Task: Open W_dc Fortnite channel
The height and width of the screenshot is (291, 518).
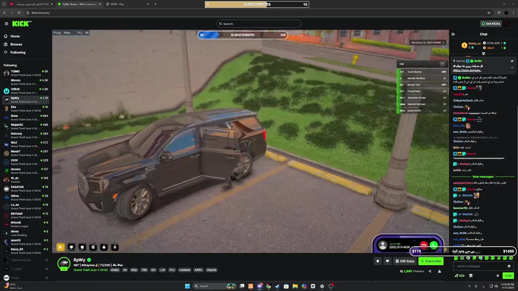Action: coord(26,180)
